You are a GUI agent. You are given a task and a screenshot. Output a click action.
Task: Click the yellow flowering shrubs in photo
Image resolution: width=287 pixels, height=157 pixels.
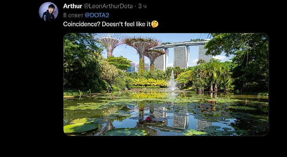(x=148, y=82)
